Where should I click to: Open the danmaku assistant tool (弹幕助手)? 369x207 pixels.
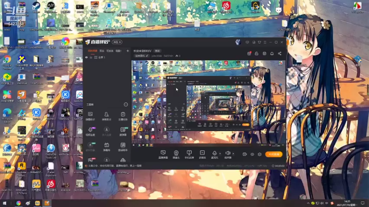click(90, 116)
